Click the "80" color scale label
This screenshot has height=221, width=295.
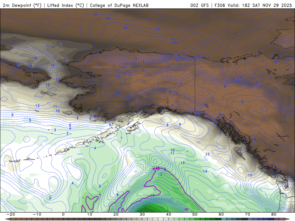click(x=274, y=214)
